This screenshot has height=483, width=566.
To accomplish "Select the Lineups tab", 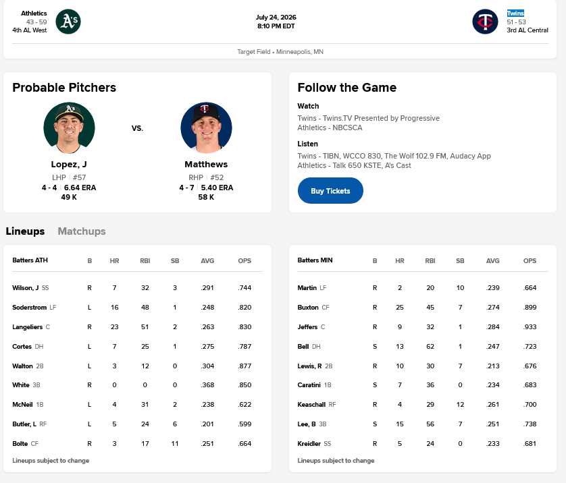I will [25, 231].
